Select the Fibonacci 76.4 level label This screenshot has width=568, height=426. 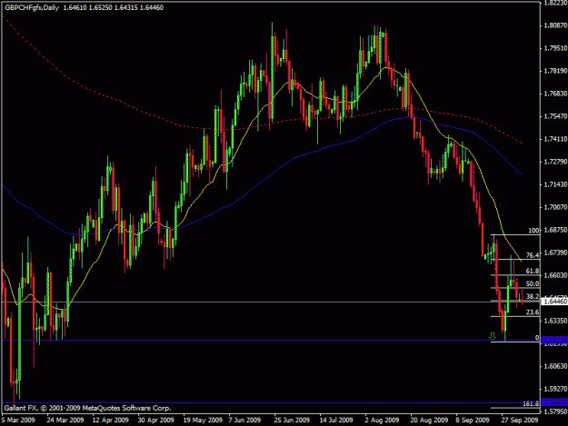(533, 255)
